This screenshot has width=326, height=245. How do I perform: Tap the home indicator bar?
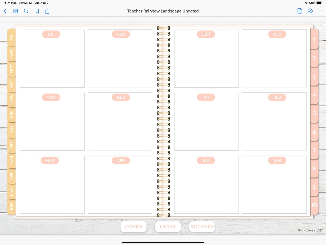pos(163,242)
